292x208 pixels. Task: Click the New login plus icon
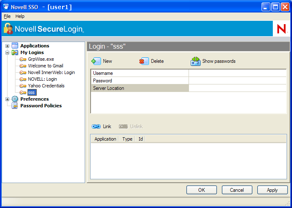(x=96, y=61)
